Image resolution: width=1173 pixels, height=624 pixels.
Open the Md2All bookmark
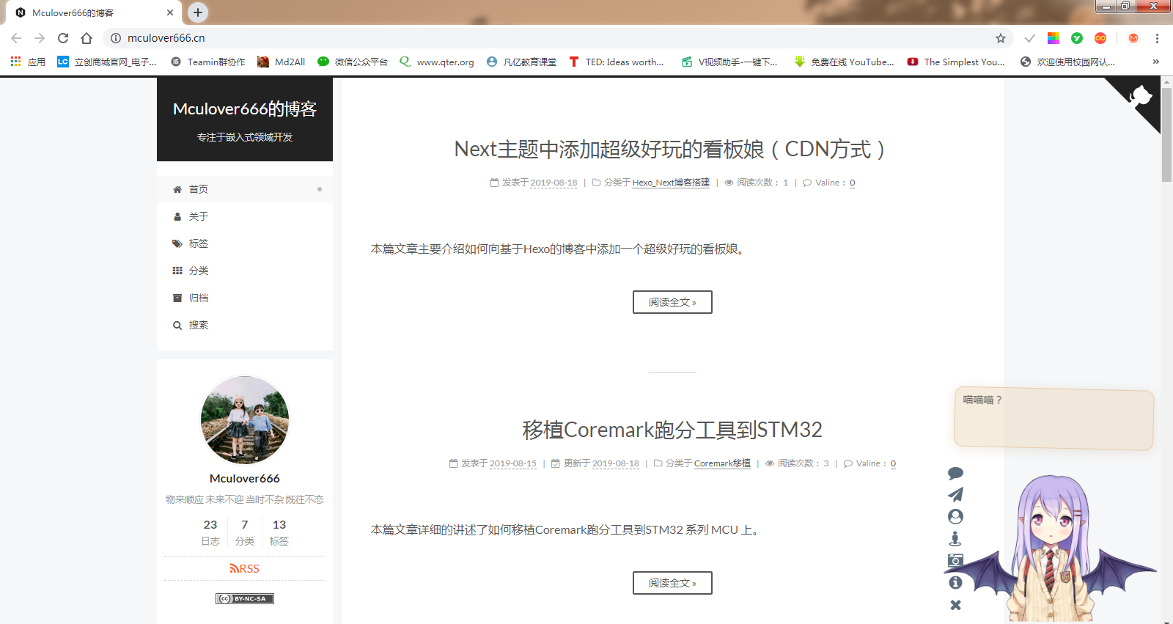tap(282, 62)
